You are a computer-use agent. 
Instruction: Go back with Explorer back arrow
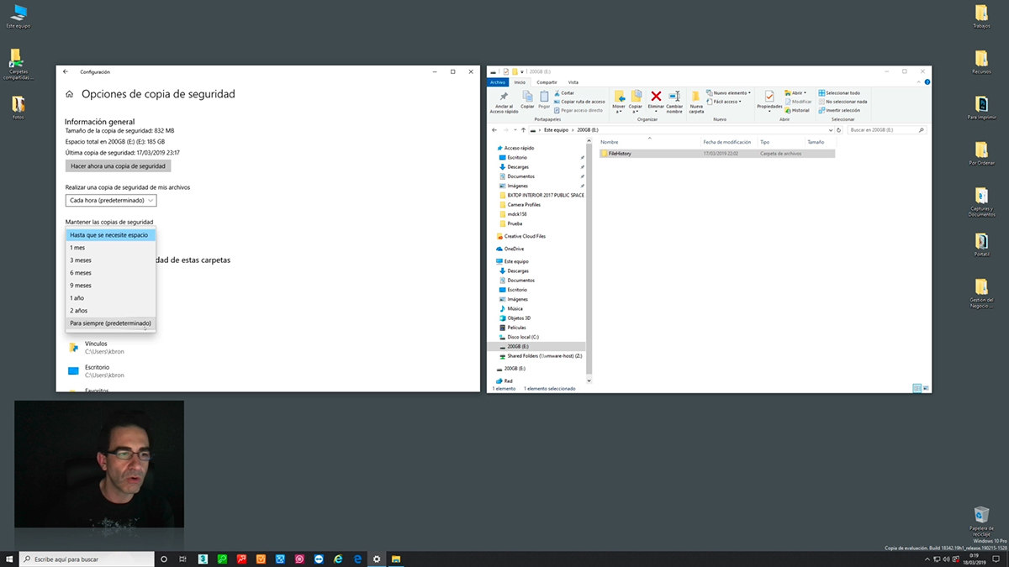click(494, 130)
